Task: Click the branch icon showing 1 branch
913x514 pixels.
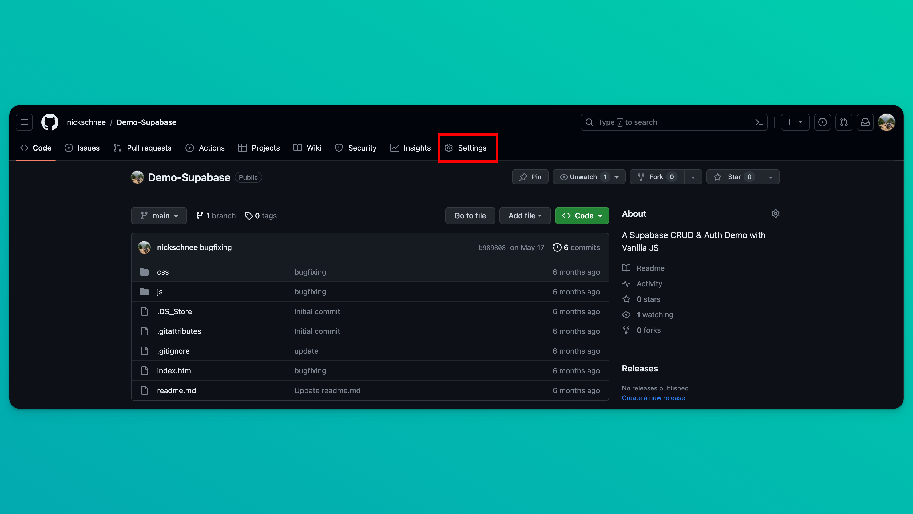Action: (x=200, y=216)
